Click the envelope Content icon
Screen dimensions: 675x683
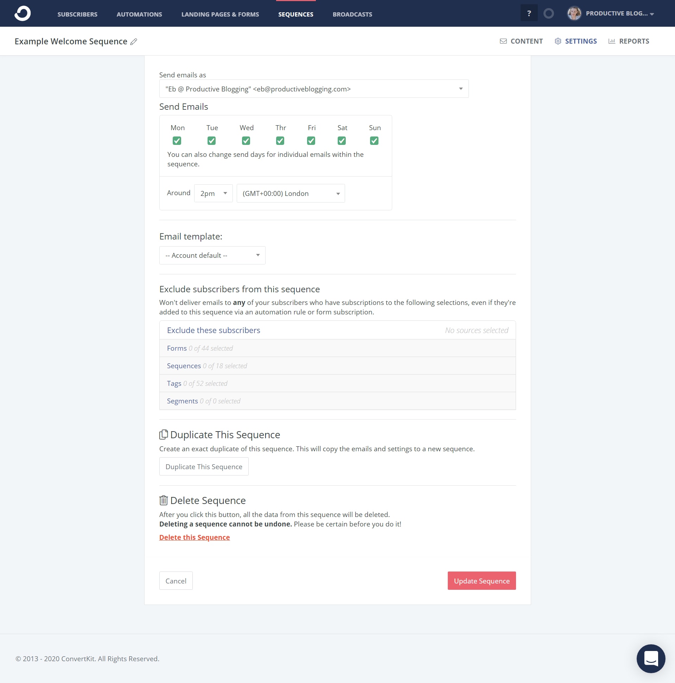coord(503,41)
